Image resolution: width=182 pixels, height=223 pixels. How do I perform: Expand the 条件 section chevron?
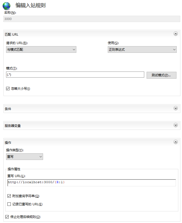pyautogui.click(x=175, y=108)
